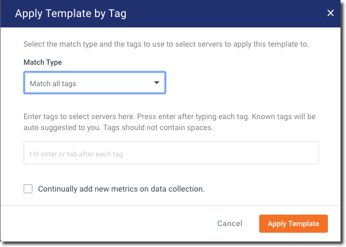The height and width of the screenshot is (247, 346).
Task: Tick the continually add new metrics checkbox
Action: [x=28, y=189]
